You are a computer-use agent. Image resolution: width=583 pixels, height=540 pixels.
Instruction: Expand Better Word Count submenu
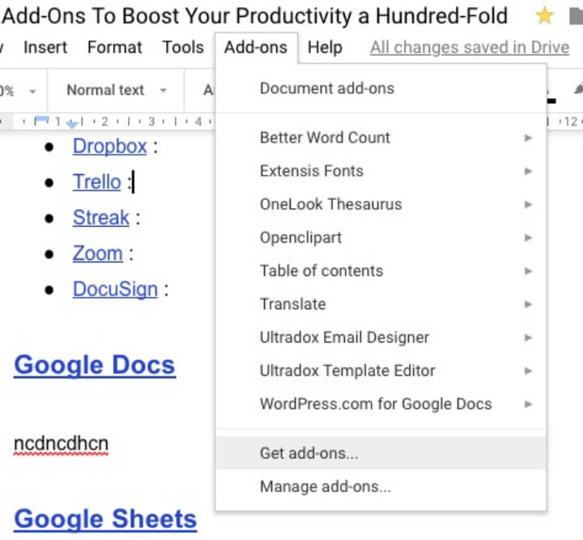[x=381, y=138]
